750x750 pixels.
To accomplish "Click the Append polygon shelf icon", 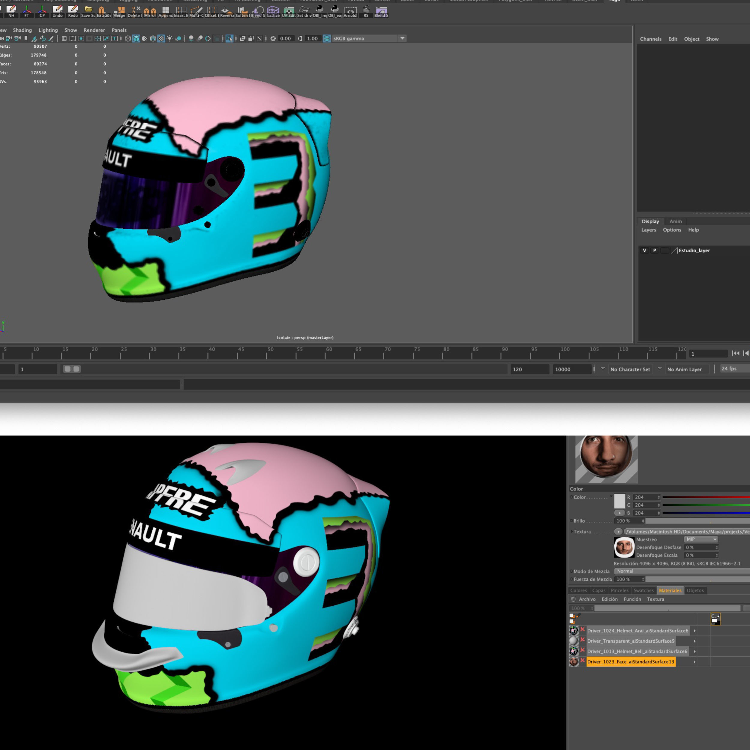I will tap(165, 11).
